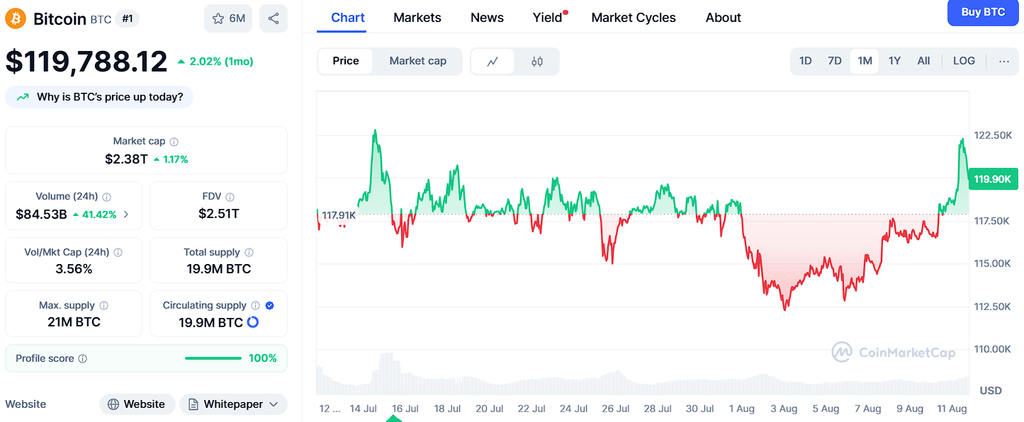
Task: Click the $84.53B volume value
Action: pos(41,215)
